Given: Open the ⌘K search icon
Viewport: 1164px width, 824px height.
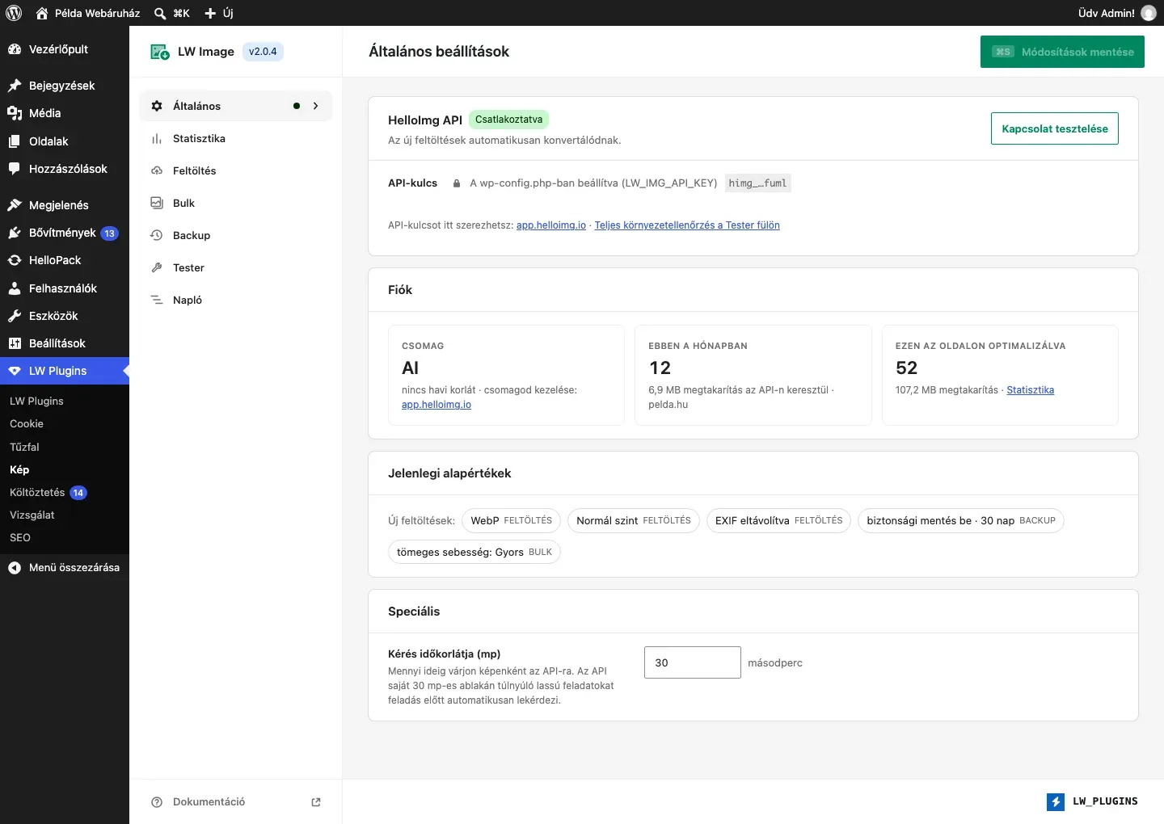Looking at the screenshot, I should pyautogui.click(x=160, y=13).
